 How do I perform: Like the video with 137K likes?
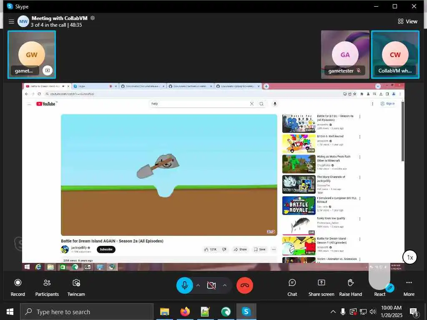210,249
